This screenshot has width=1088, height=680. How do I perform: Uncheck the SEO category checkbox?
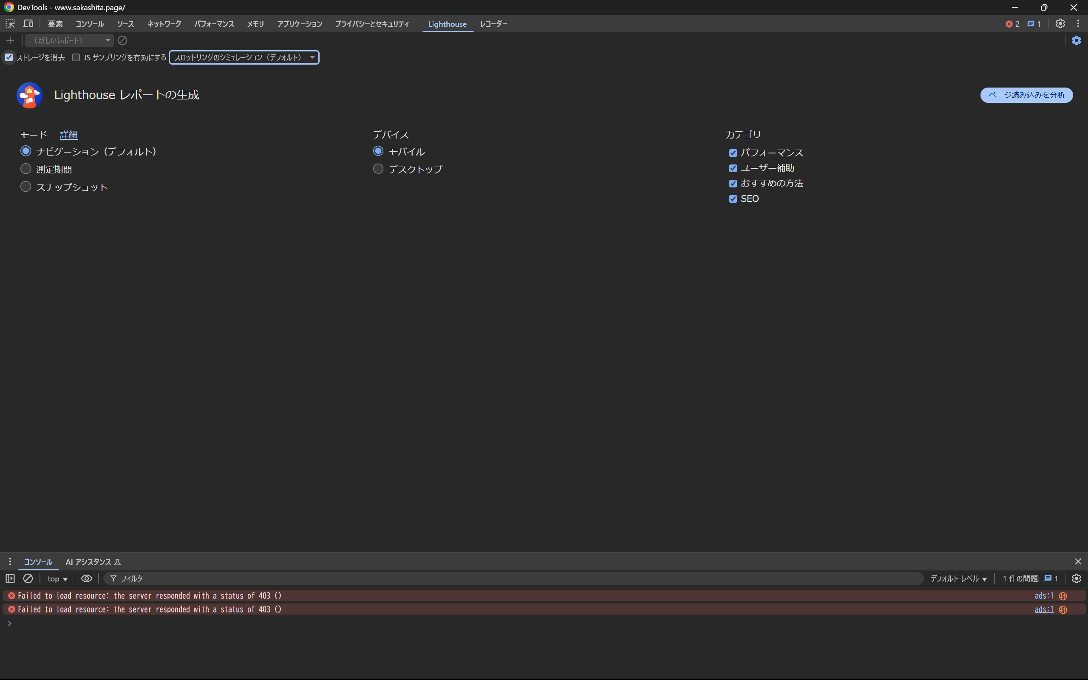(x=733, y=199)
